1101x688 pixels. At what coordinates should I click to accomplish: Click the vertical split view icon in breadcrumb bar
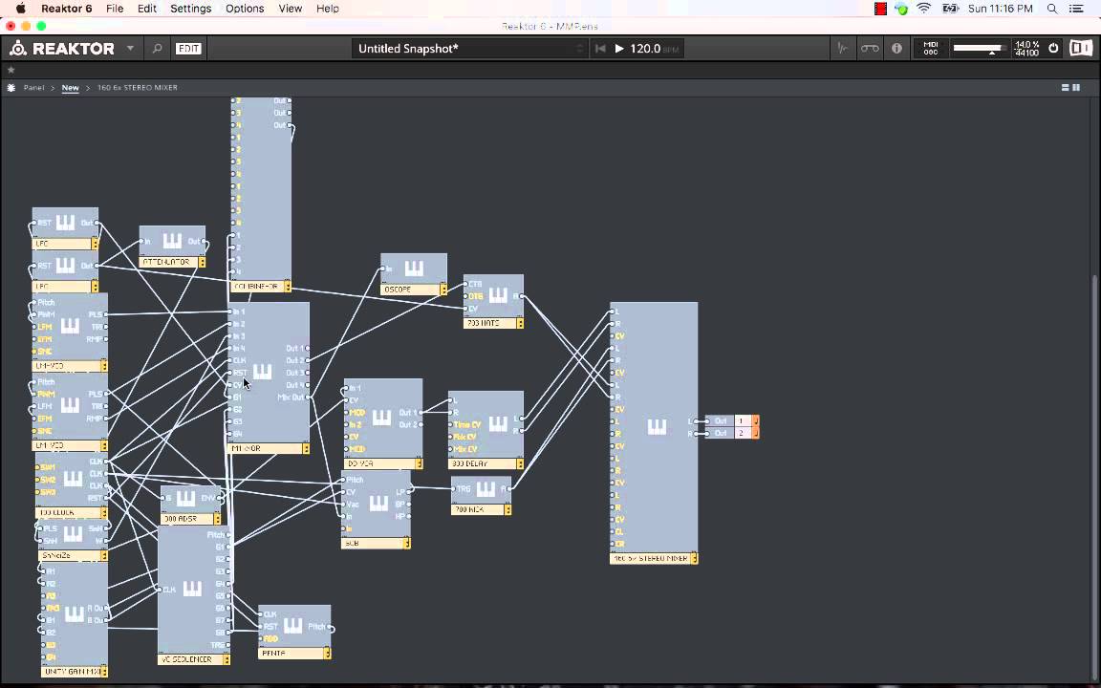point(1076,88)
